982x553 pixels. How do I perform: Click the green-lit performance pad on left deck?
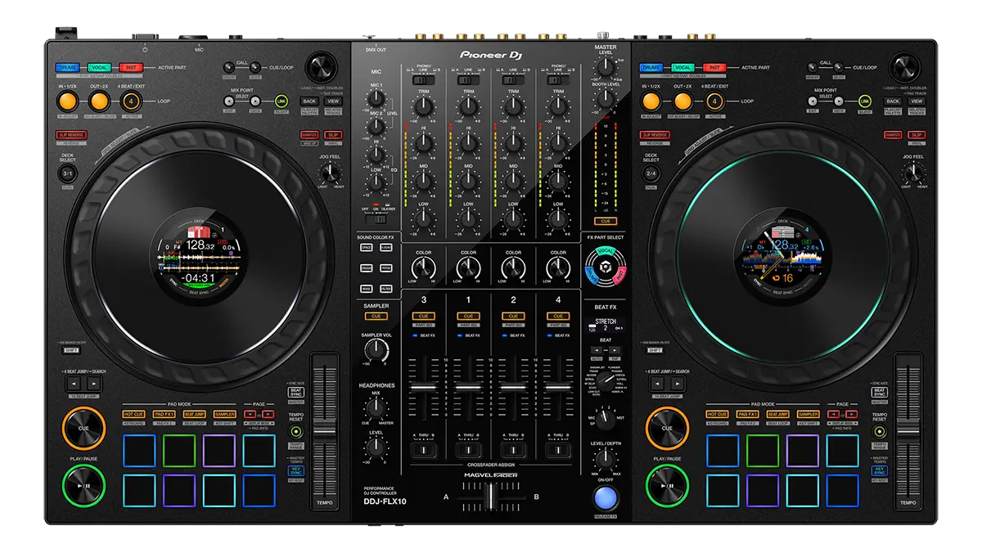click(178, 451)
